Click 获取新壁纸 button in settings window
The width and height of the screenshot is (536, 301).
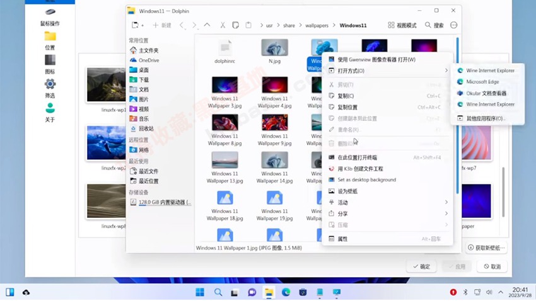tap(486, 247)
